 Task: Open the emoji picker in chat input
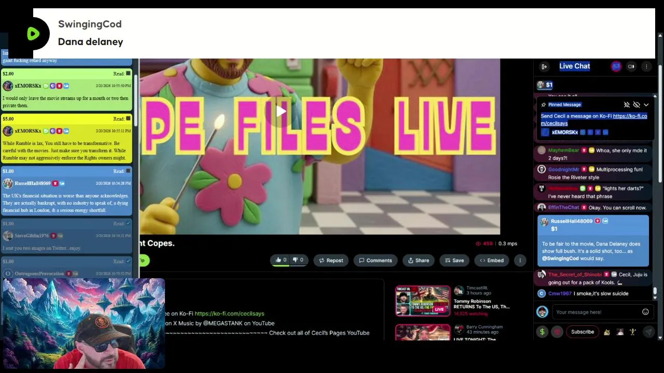(x=645, y=312)
